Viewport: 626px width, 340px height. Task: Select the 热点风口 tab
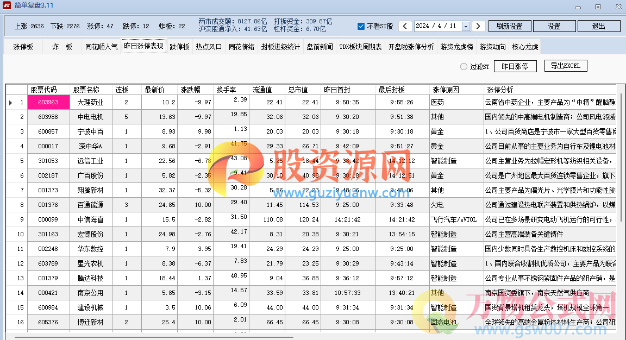tap(209, 47)
